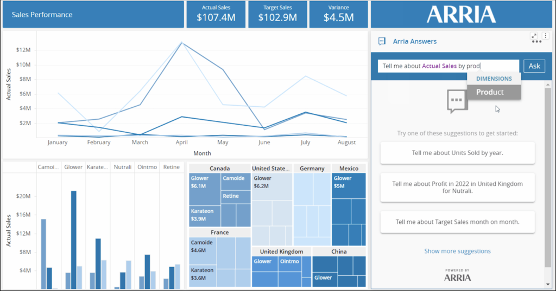Select United States Glower $6.2M tile
The width and height of the screenshot is (556, 291).
(272, 186)
